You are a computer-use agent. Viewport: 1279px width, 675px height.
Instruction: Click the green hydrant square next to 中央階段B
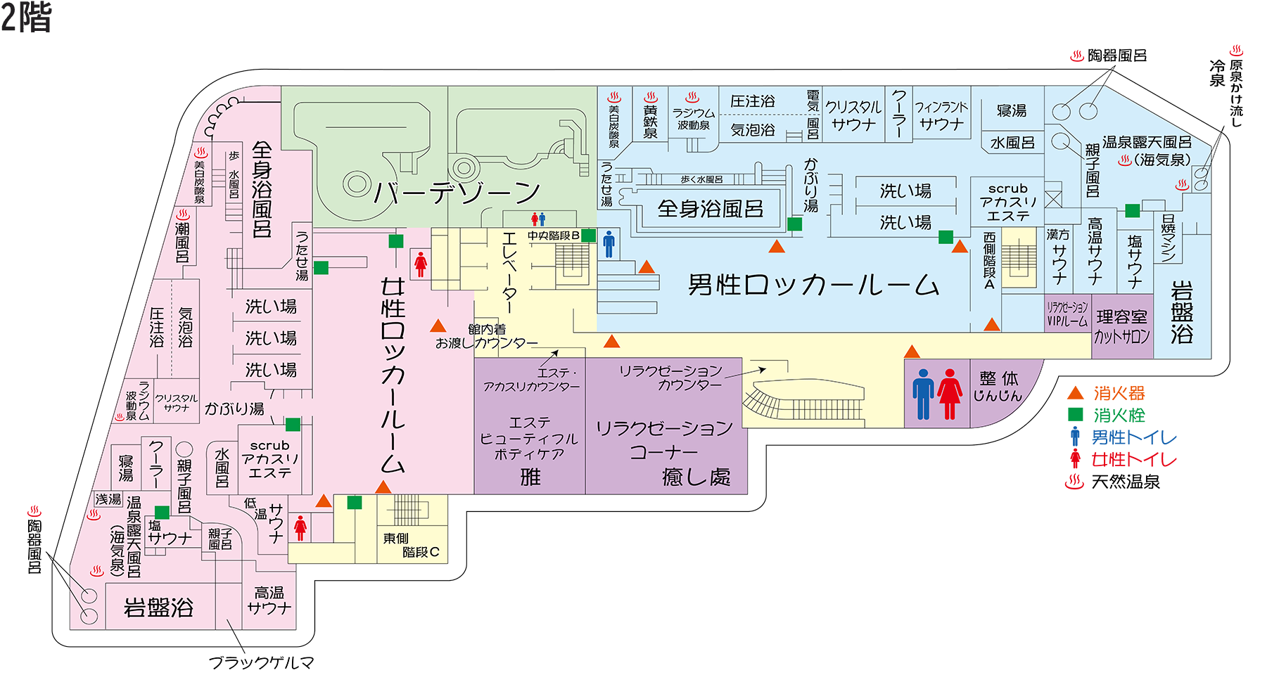pyautogui.click(x=589, y=236)
